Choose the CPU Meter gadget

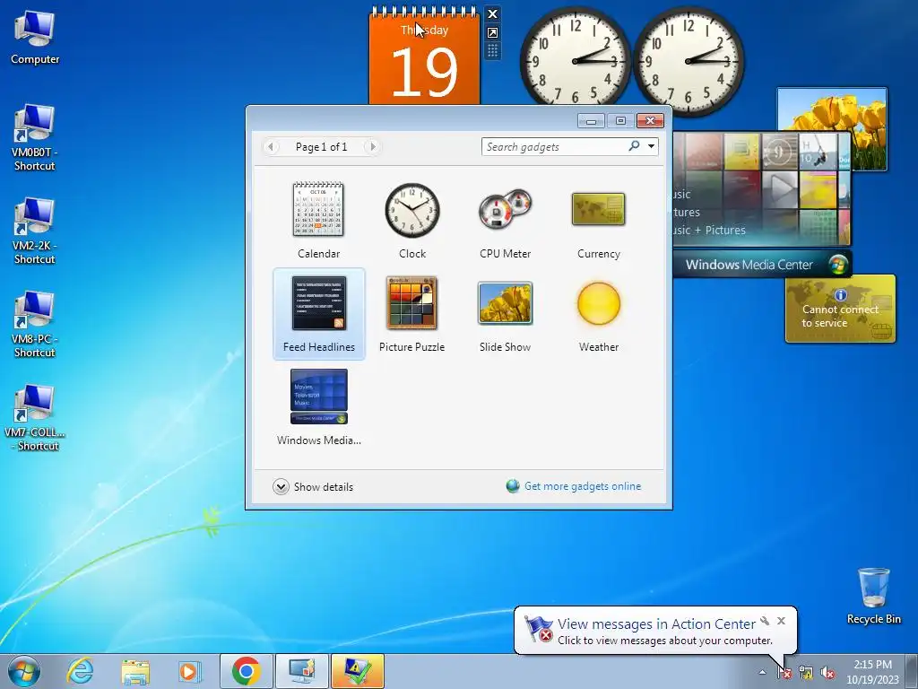point(506,220)
